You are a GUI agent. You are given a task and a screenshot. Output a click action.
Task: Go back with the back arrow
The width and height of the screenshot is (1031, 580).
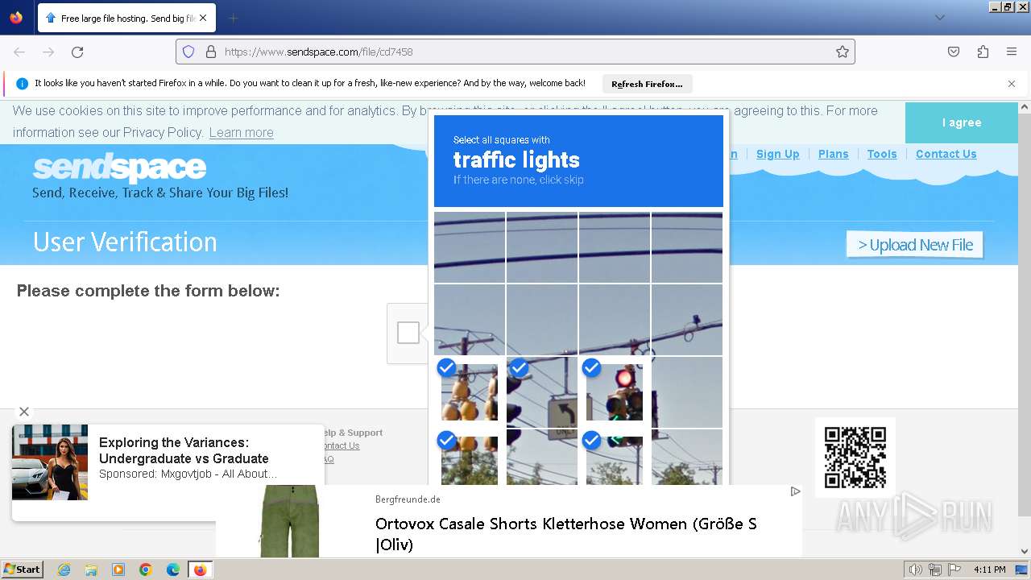coord(19,52)
